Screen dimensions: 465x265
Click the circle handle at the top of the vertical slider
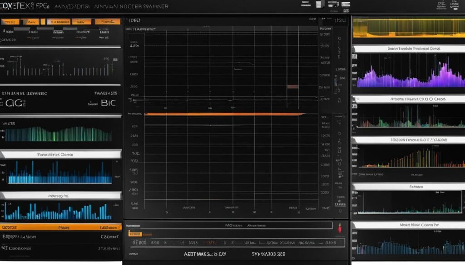click(x=340, y=39)
